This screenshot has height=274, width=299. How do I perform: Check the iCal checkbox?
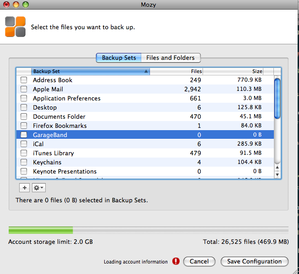click(24, 144)
